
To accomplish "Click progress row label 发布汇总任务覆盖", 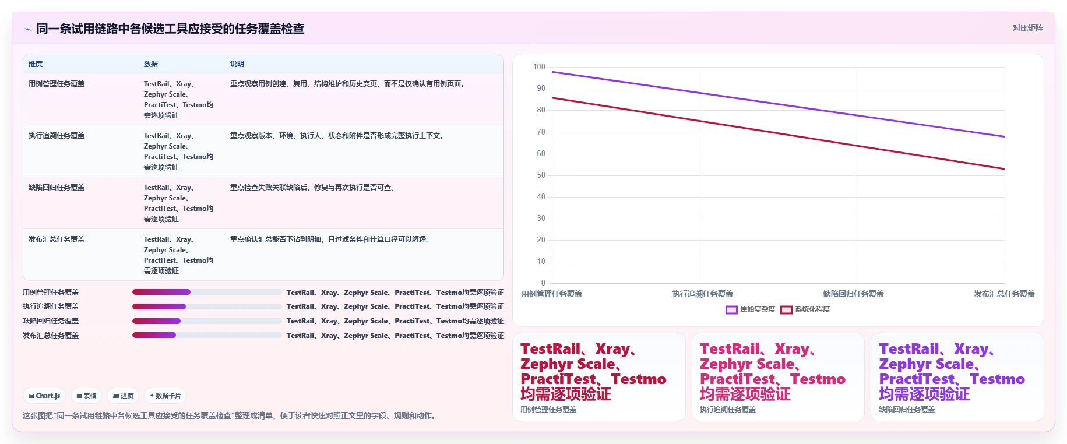I will 51,336.
